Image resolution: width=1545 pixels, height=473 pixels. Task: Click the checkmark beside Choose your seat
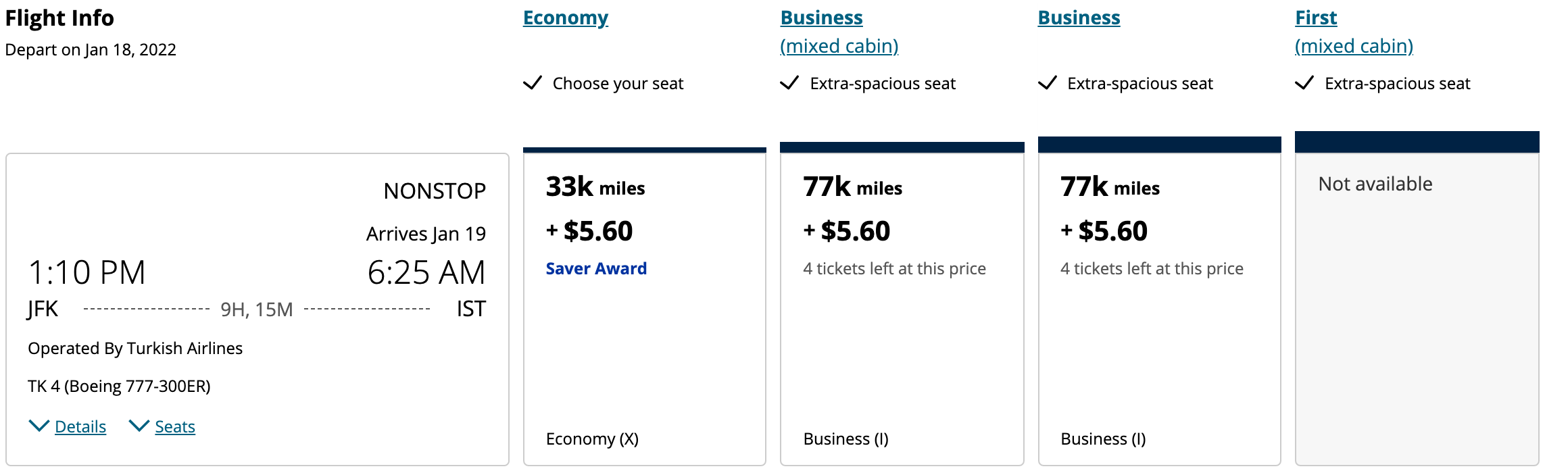click(x=533, y=83)
